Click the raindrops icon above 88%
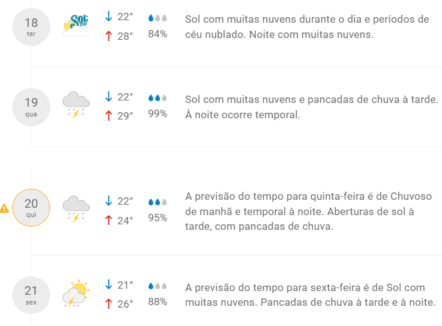Screen dimensions: 442x326 [157, 286]
